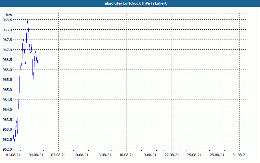Click the 01.08.21 date label
This screenshot has width=260, height=163.
point(13,155)
